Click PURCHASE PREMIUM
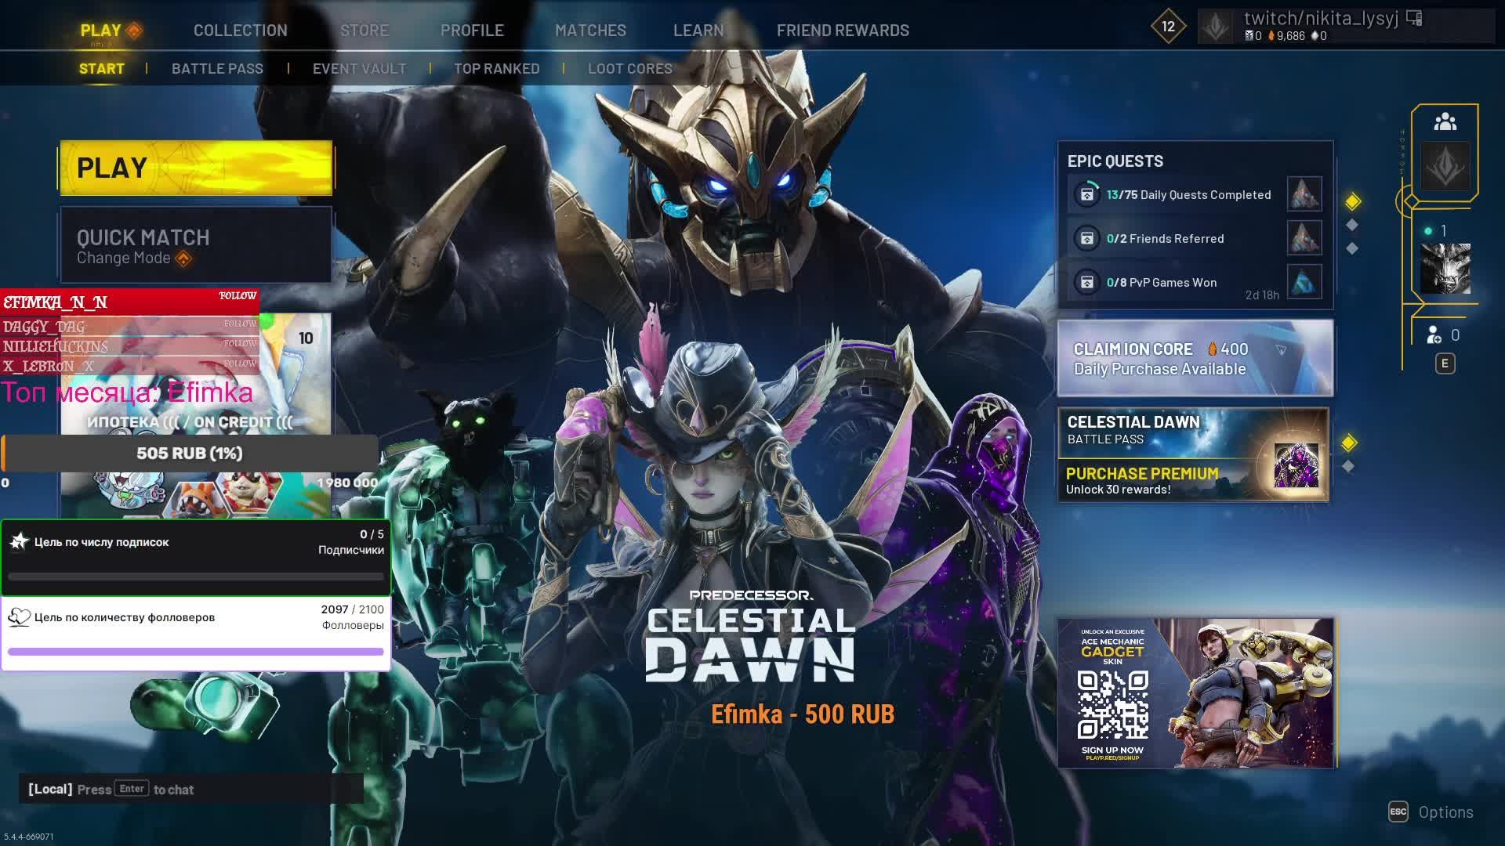This screenshot has width=1505, height=846. tap(1142, 474)
